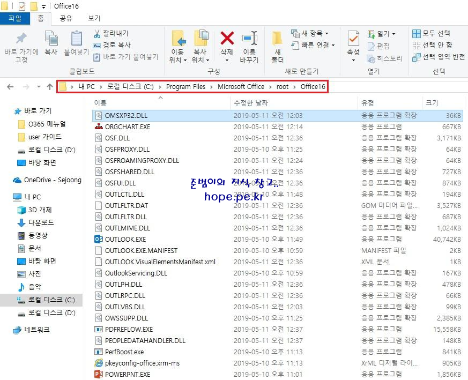The image size is (468, 380).
Task: Select the pkeyconfig-office.xrm-ms file icon
Action: click(99, 363)
